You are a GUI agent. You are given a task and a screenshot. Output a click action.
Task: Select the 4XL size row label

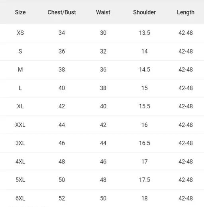pyautogui.click(x=20, y=161)
